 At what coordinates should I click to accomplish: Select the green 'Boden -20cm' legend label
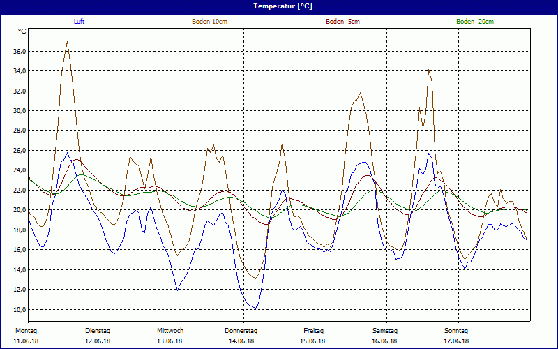[475, 22]
